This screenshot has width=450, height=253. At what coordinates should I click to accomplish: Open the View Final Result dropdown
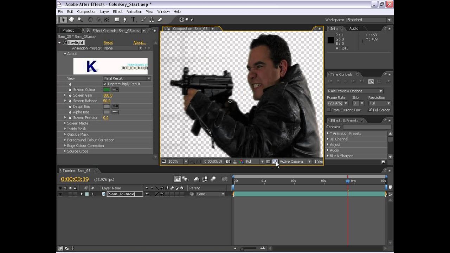(x=127, y=78)
